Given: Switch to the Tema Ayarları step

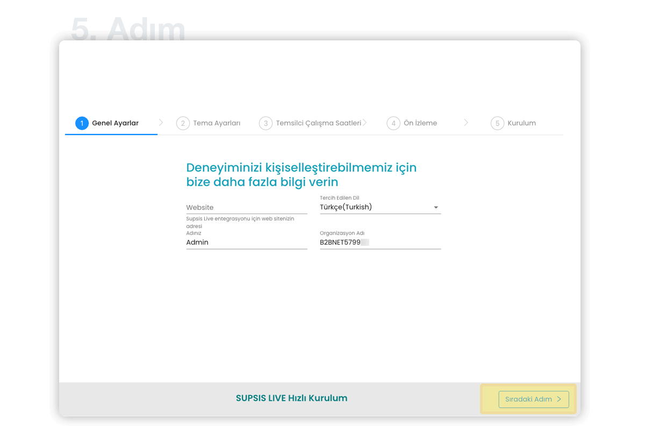Looking at the screenshot, I should [209, 123].
